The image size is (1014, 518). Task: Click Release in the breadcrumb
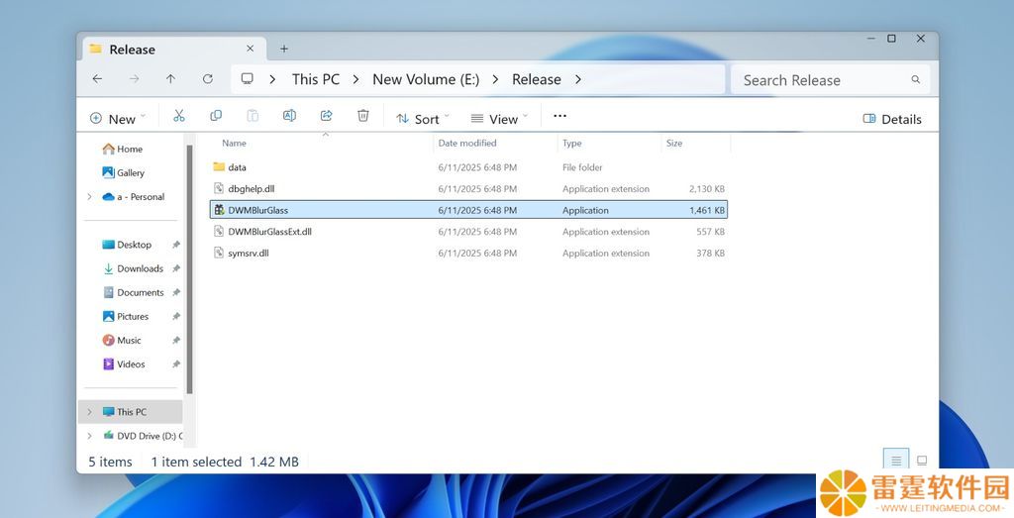[x=536, y=79]
